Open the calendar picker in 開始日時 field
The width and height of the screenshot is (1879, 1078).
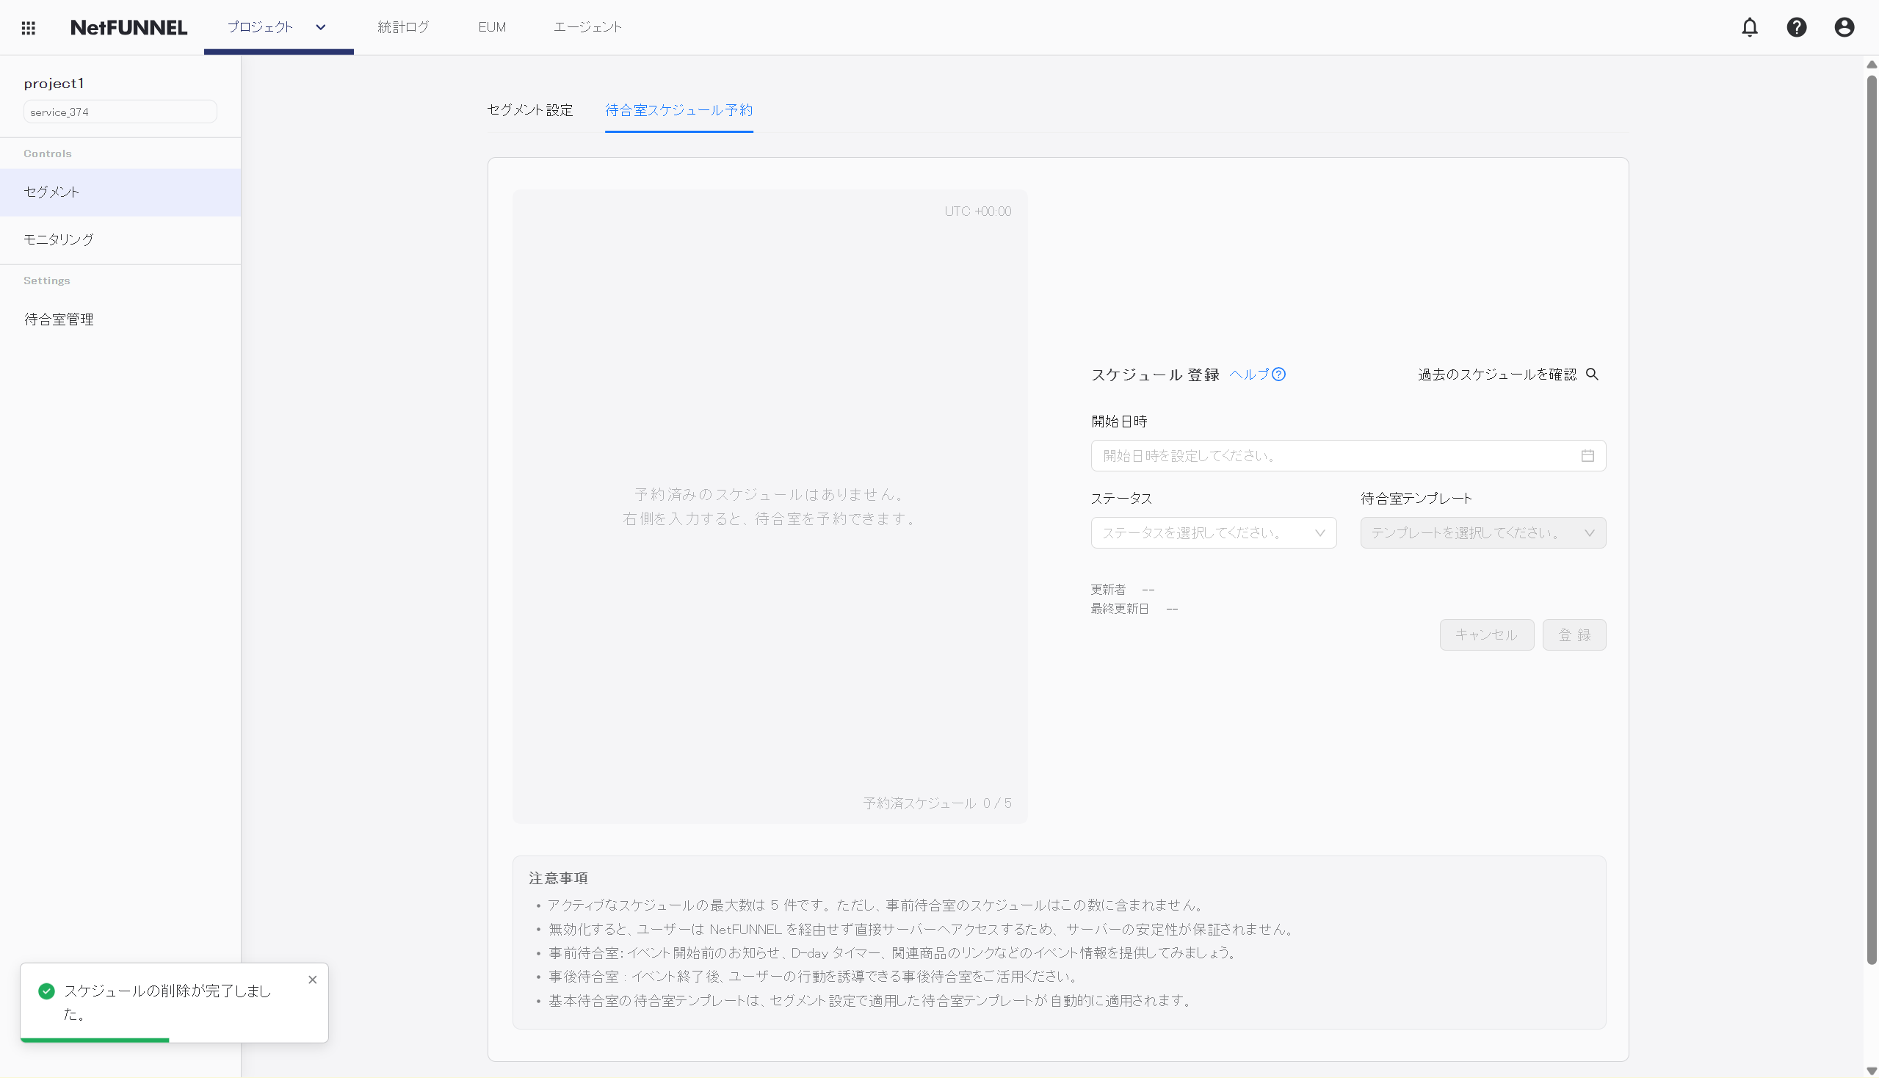click(x=1588, y=455)
